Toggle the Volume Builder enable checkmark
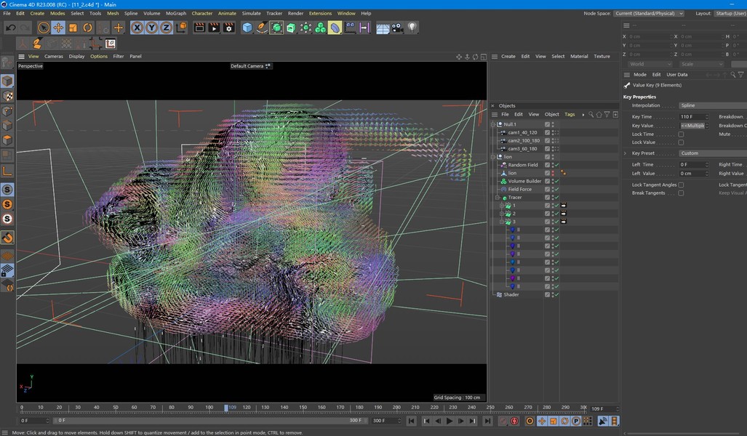 pos(556,181)
